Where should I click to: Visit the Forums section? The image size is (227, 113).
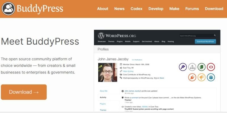coord(192,9)
